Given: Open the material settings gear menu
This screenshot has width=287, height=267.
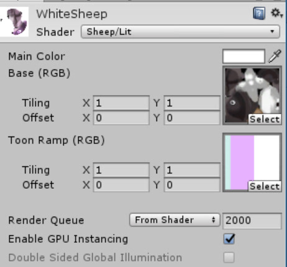Looking at the screenshot, I should (x=276, y=13).
